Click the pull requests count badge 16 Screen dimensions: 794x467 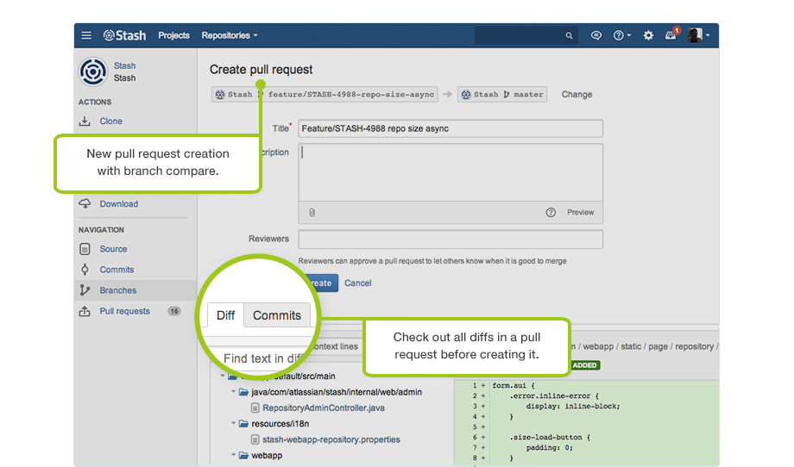point(174,311)
